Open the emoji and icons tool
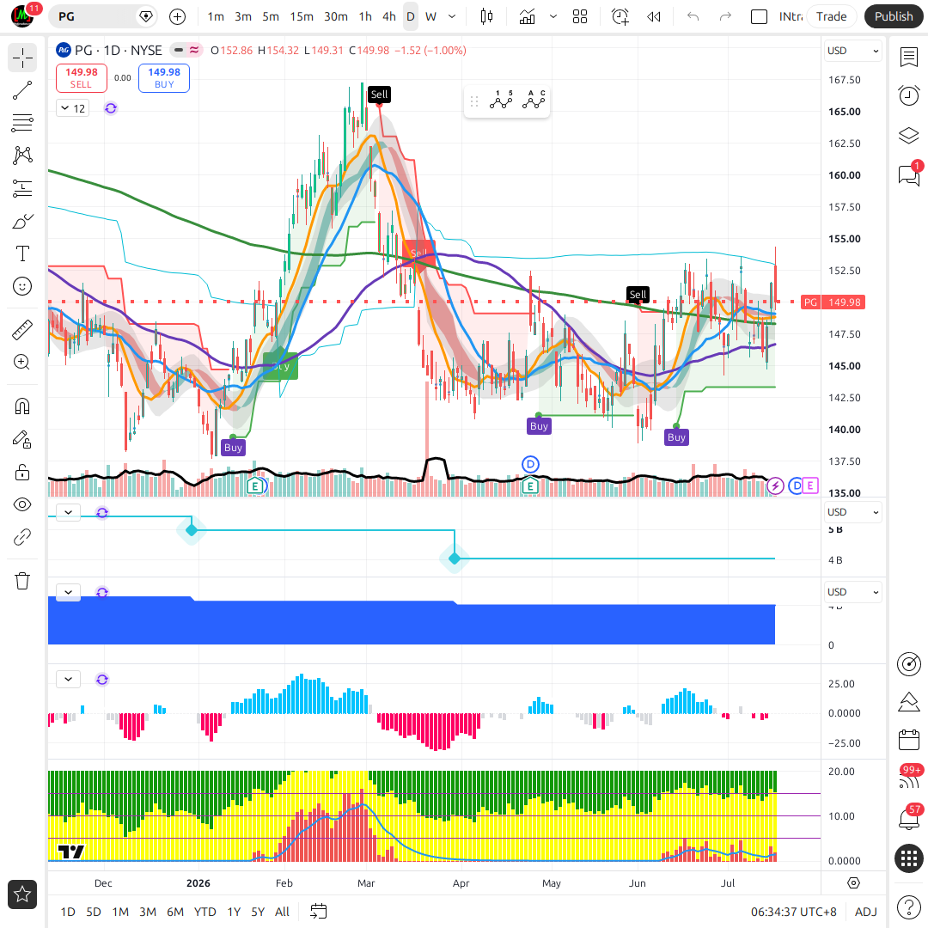 22,286
